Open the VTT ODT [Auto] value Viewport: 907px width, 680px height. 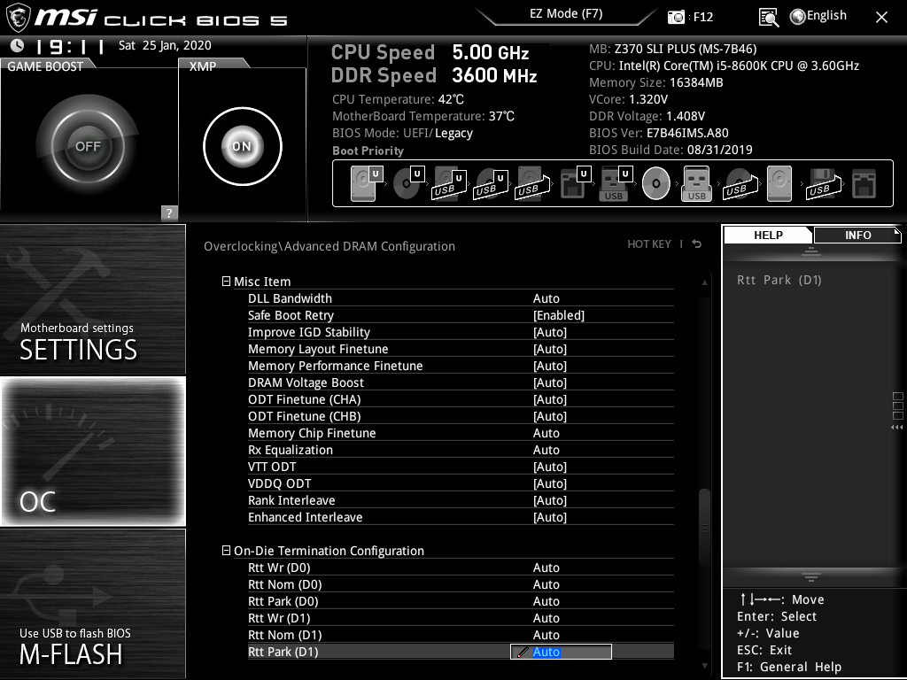(x=550, y=467)
